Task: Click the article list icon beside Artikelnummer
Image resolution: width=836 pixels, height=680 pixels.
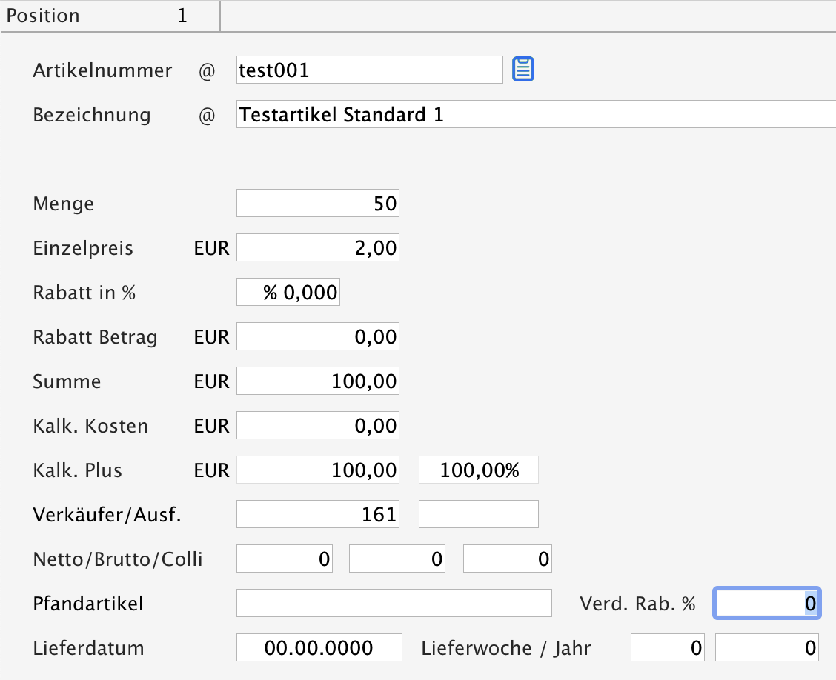Action: [523, 70]
